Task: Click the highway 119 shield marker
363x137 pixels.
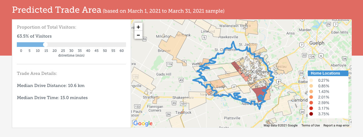Action: coord(169,64)
